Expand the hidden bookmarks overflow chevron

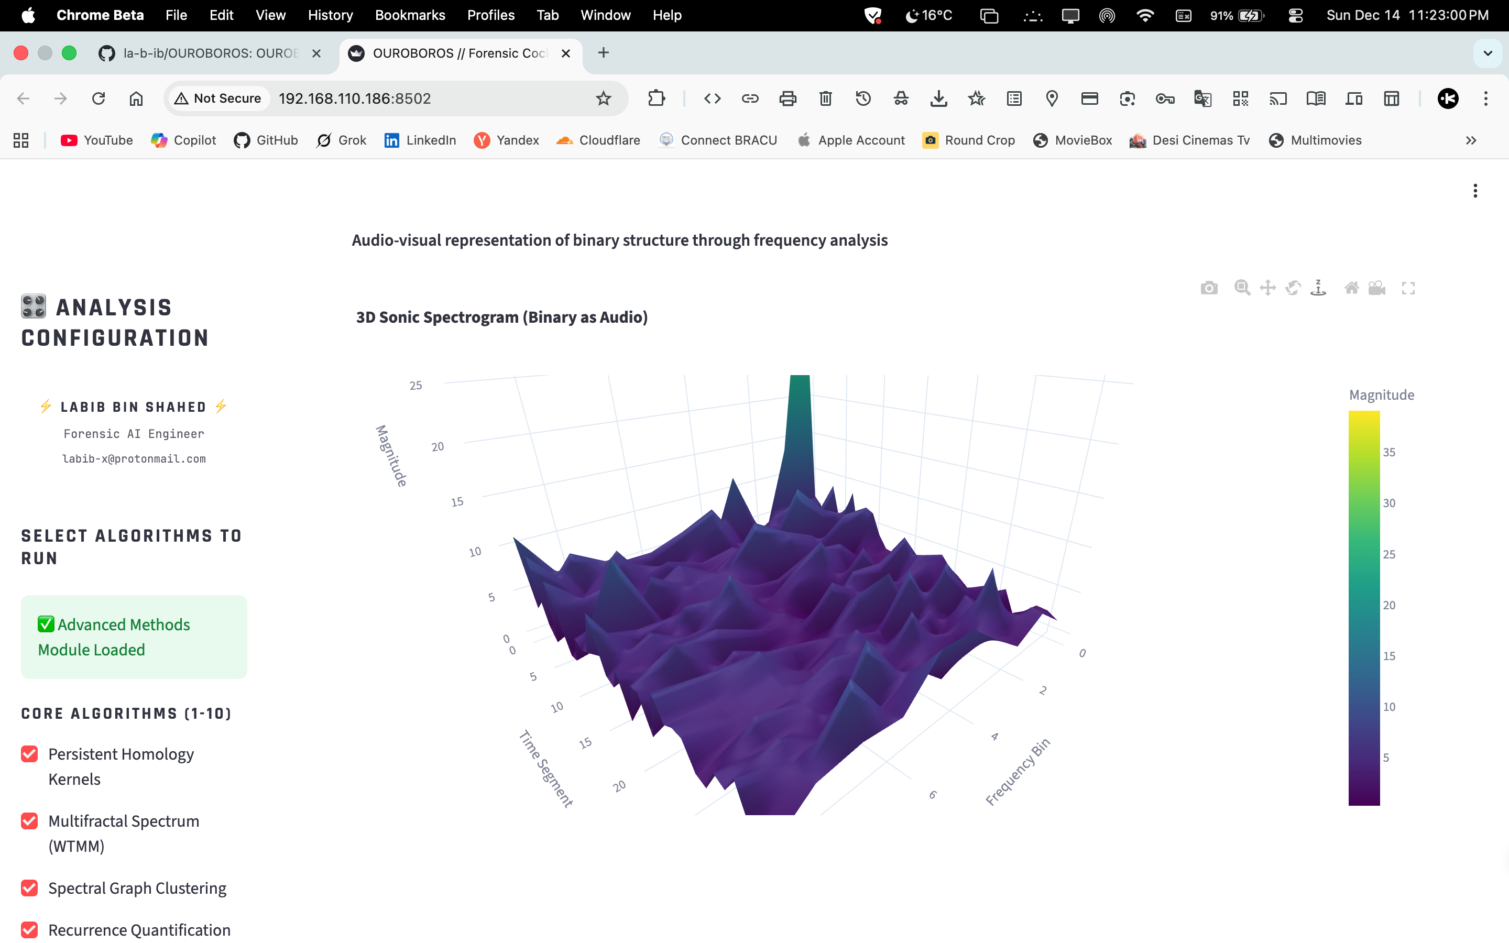pos(1471,140)
